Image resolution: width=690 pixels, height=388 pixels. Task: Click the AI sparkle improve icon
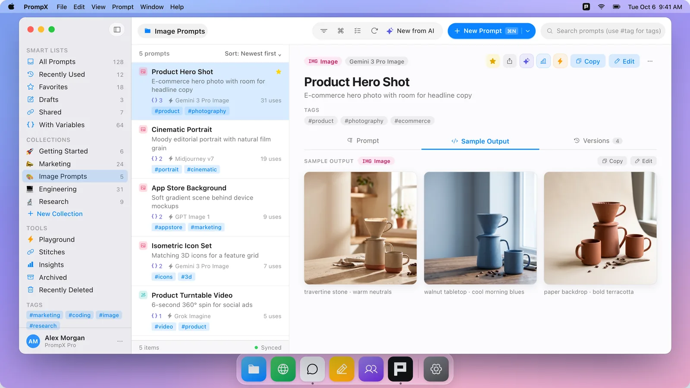point(527,61)
